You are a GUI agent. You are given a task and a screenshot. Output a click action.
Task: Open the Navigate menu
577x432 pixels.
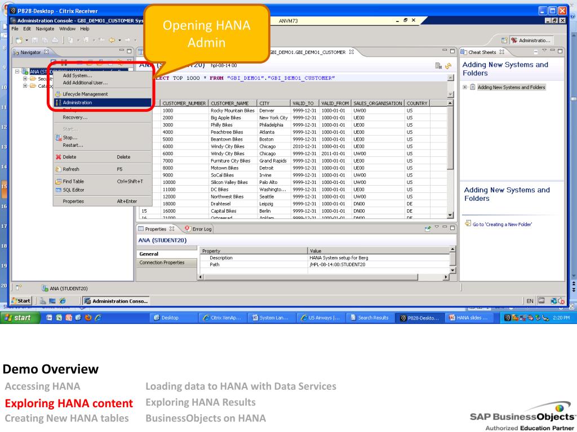point(45,29)
